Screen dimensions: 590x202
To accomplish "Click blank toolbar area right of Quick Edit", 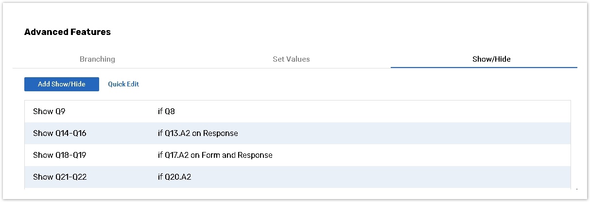I will [x=340, y=84].
